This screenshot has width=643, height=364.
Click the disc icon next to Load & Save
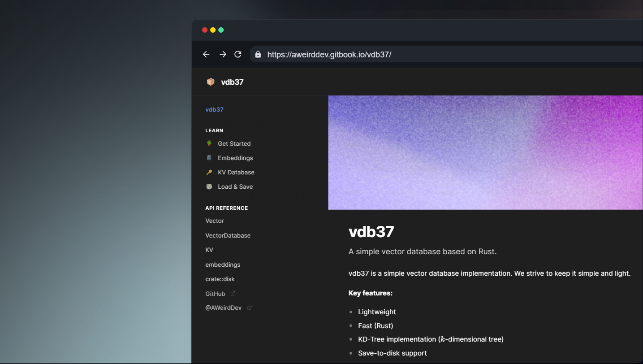[x=209, y=186]
